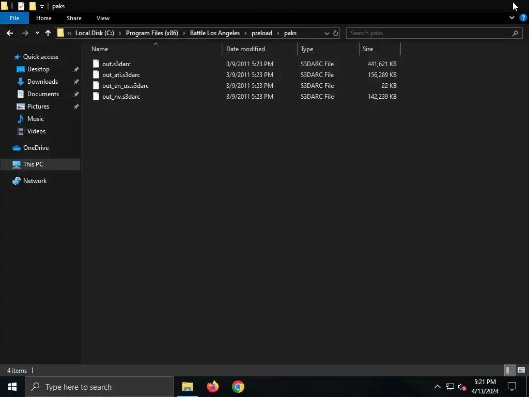The image size is (529, 397).
Task: Expand the chevron after Battle Los Angeles
Action: point(245,33)
